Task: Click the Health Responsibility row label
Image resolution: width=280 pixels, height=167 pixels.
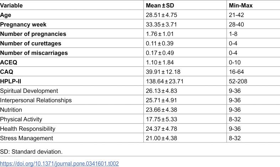Action: tap(28, 129)
